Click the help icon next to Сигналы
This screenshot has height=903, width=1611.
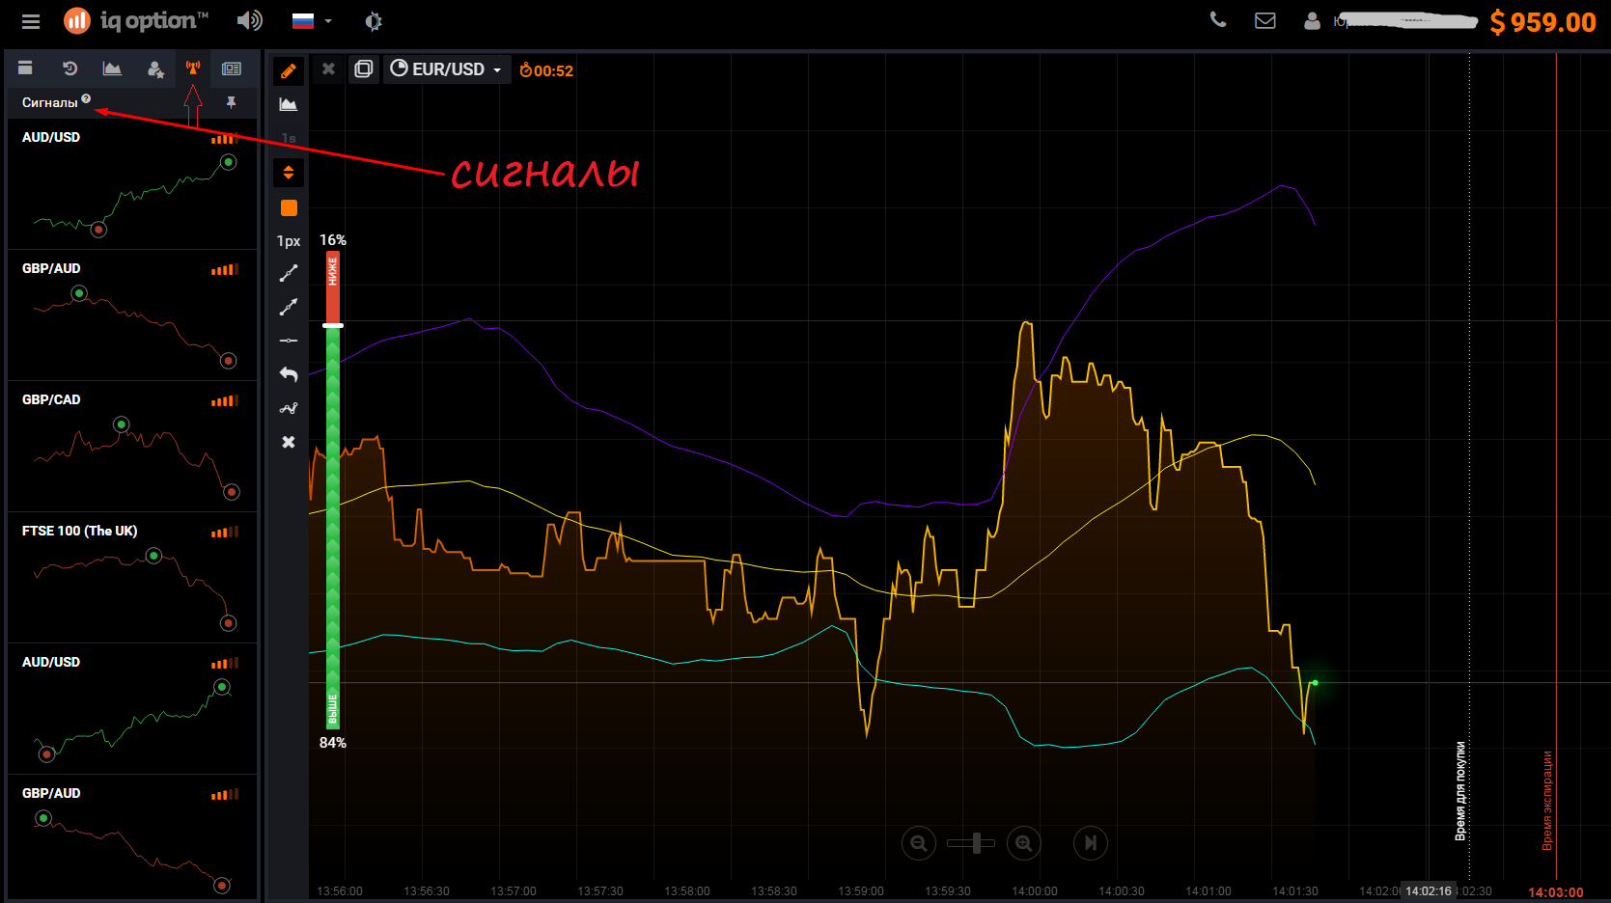click(x=87, y=98)
